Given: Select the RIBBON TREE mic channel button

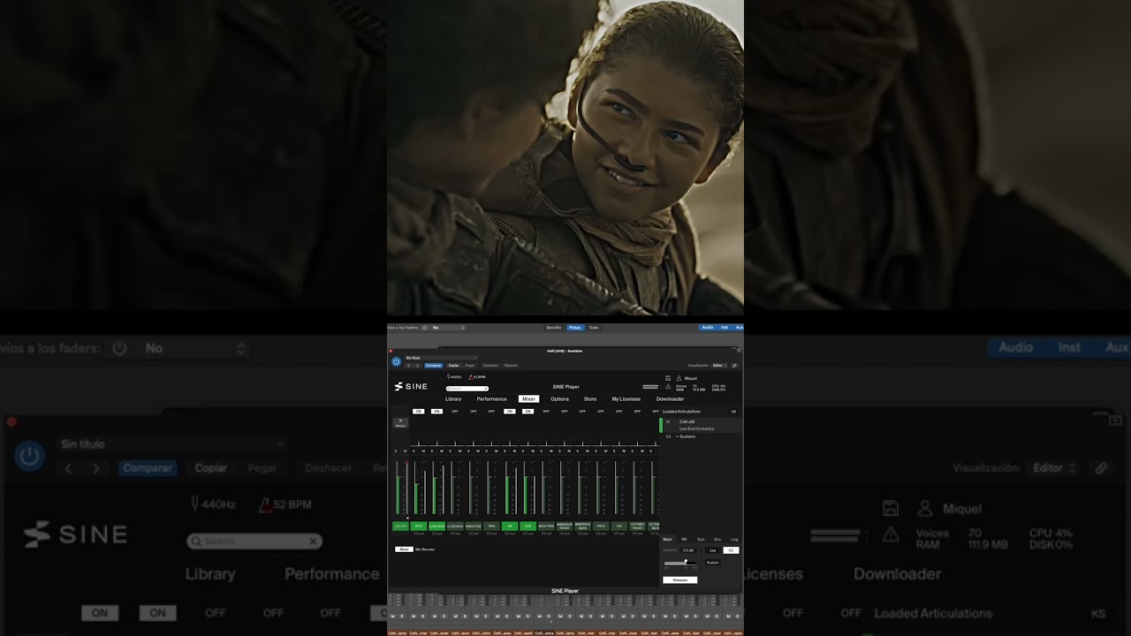Looking at the screenshot, I should (x=474, y=526).
